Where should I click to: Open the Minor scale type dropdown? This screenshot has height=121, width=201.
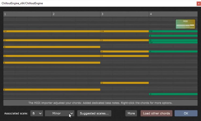coord(59,113)
